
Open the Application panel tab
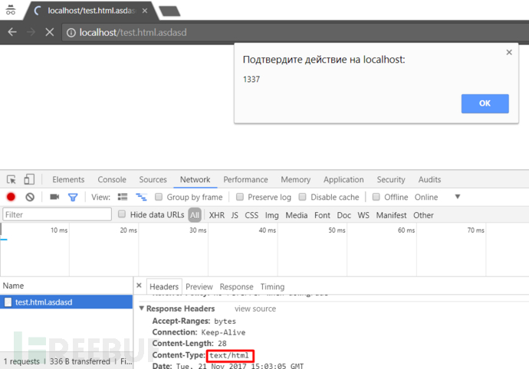(343, 180)
